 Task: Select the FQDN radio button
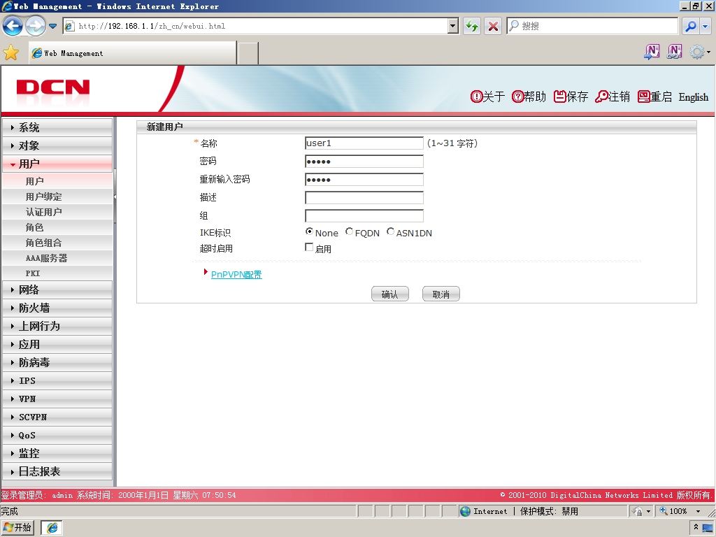coord(350,231)
